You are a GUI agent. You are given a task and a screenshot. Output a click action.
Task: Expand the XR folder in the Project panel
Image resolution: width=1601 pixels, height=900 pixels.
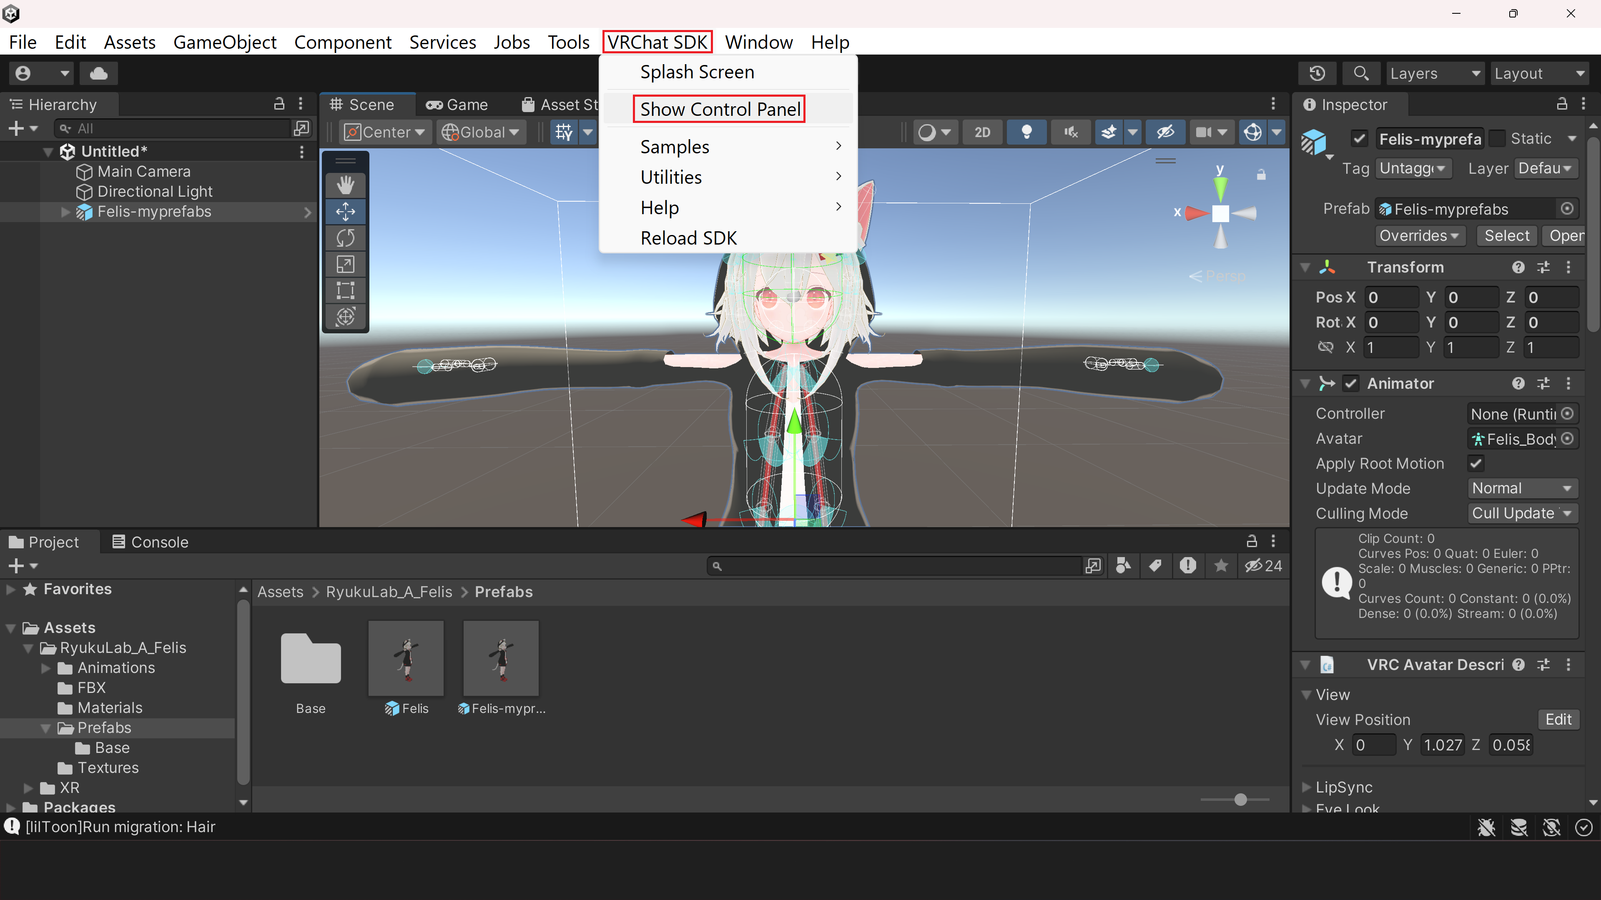(x=28, y=787)
